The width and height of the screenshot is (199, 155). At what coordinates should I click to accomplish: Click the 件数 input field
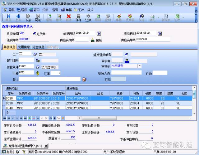(160, 73)
